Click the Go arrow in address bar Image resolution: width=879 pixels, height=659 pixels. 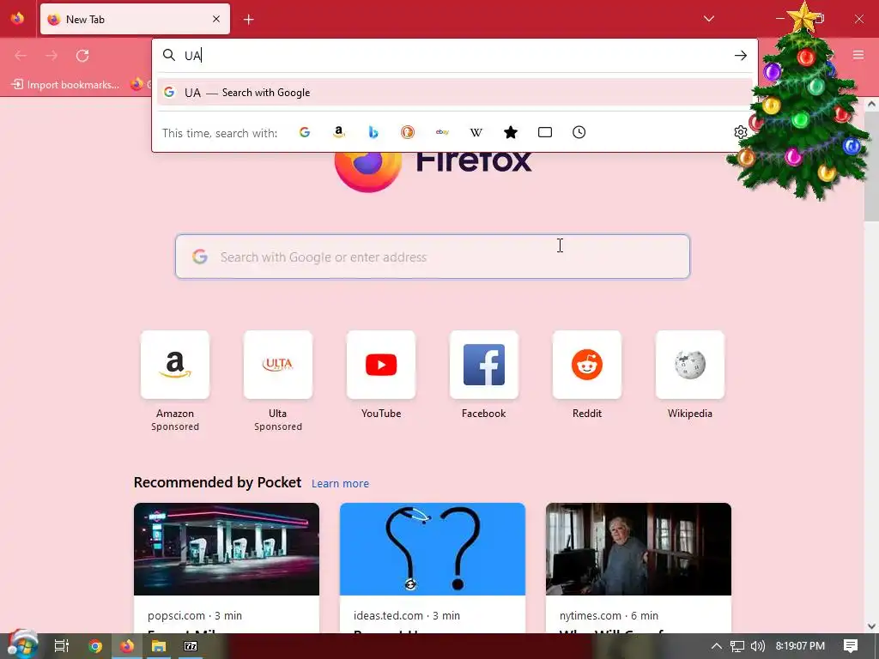coord(741,56)
